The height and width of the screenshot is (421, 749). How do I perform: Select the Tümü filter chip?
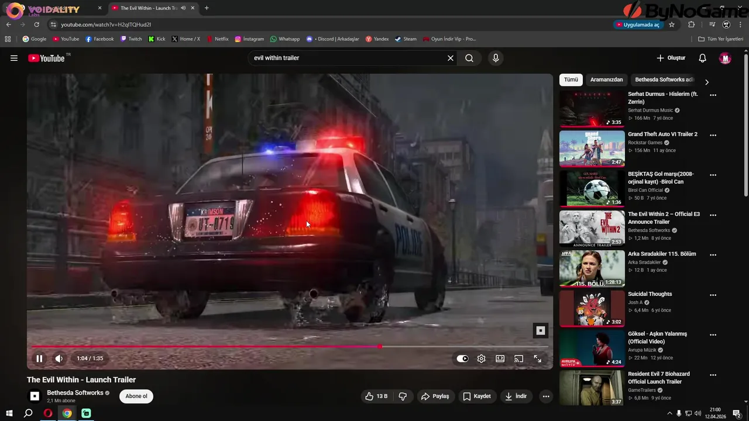pyautogui.click(x=571, y=80)
